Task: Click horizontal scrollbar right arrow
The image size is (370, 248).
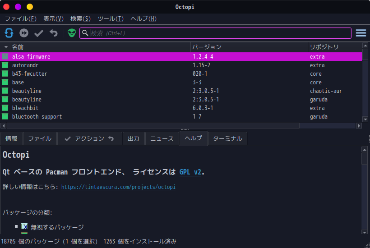Action: coord(359,126)
